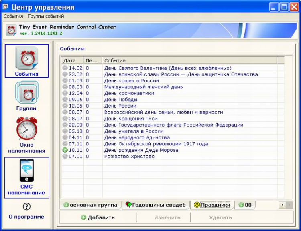
Task: Click the СМС напоминание label
Action: coord(26,190)
